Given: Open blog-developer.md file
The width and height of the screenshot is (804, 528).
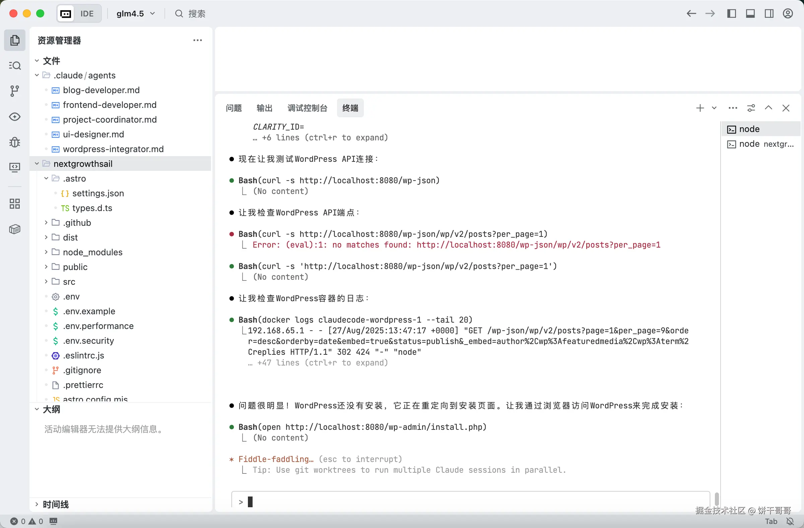Looking at the screenshot, I should [101, 90].
